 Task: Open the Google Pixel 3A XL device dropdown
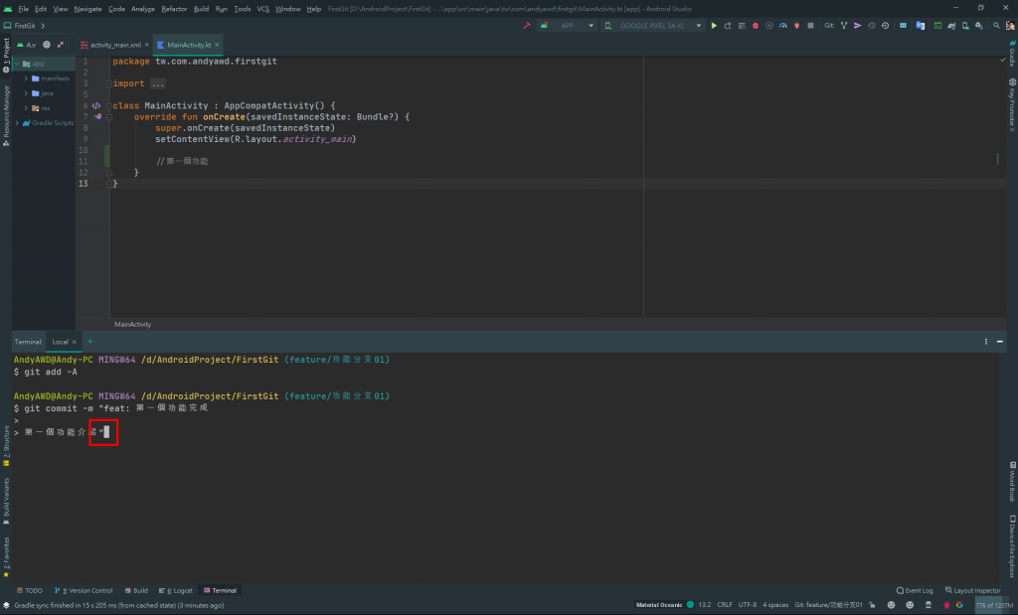(652, 26)
